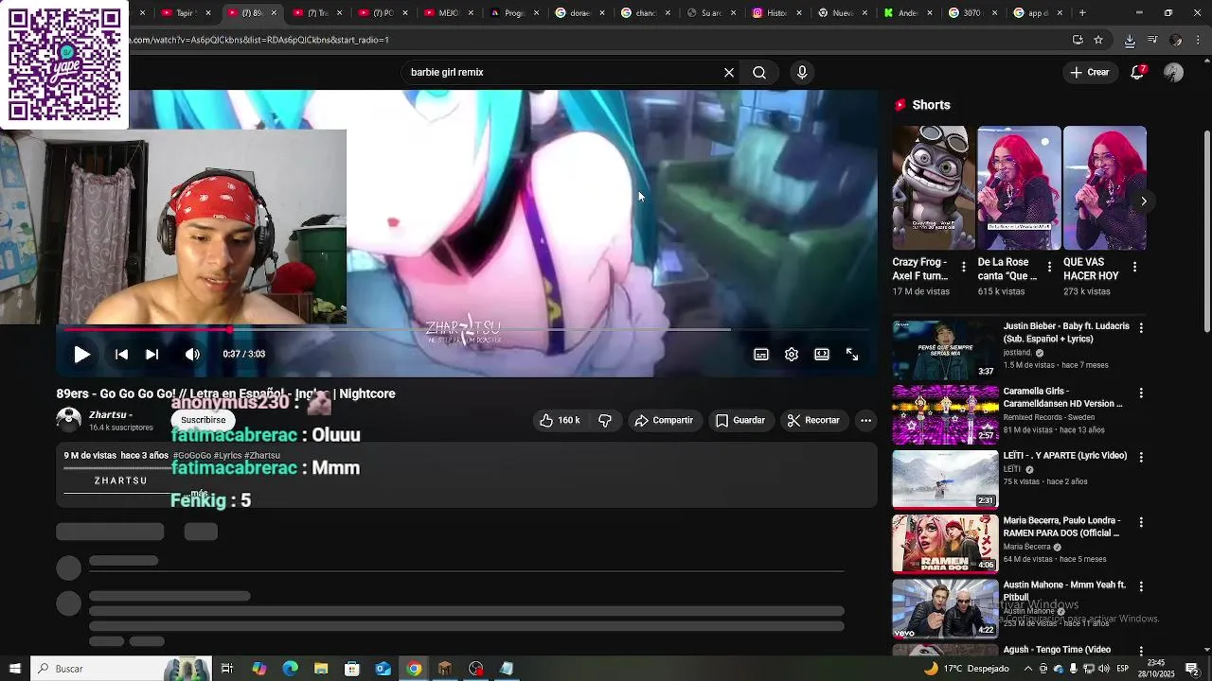Open options for the Caramella Girls video
The image size is (1212, 681).
point(1141,393)
